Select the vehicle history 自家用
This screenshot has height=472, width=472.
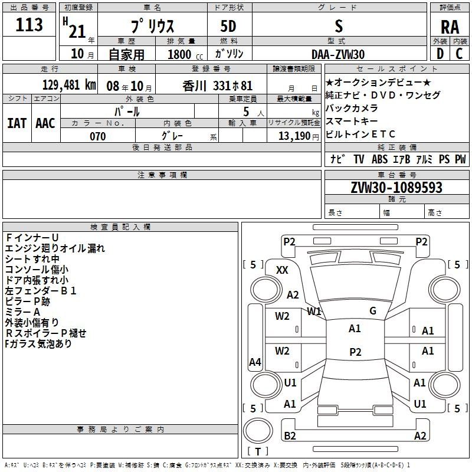[x=126, y=54]
